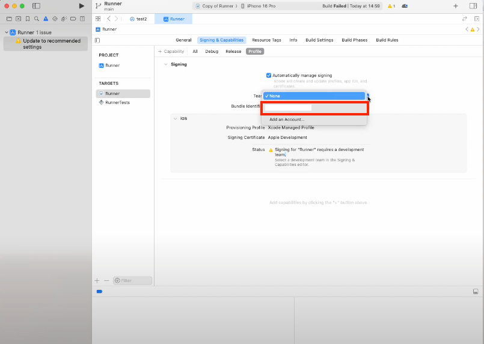This screenshot has width=484, height=344.
Task: Open the test2 editor tab
Action: point(138,19)
